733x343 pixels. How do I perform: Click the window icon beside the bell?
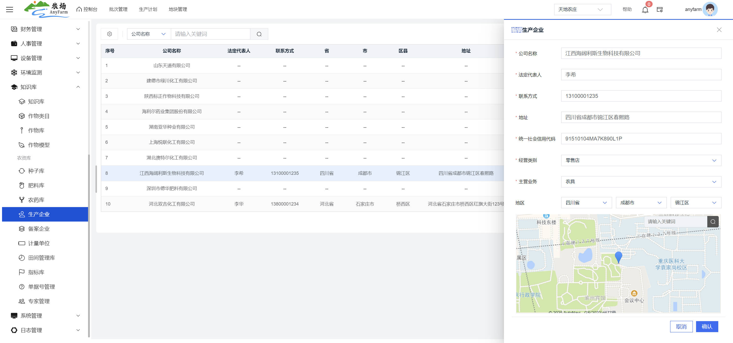(x=660, y=10)
